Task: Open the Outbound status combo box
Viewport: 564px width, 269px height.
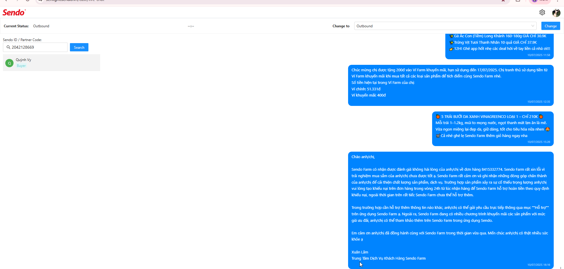Action: pyautogui.click(x=445, y=26)
